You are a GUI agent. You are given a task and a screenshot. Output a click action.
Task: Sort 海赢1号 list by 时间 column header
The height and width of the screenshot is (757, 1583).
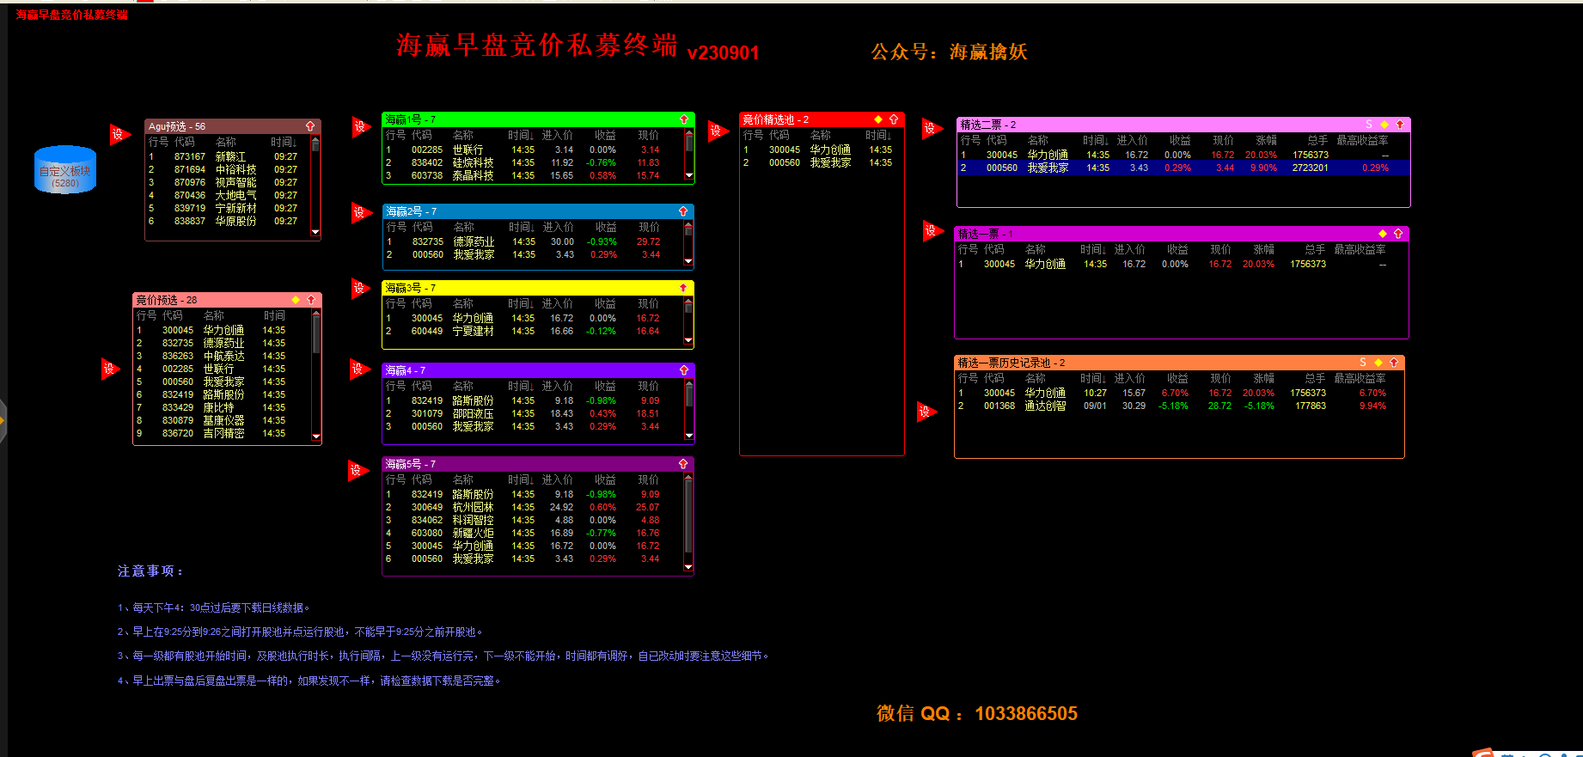520,136
